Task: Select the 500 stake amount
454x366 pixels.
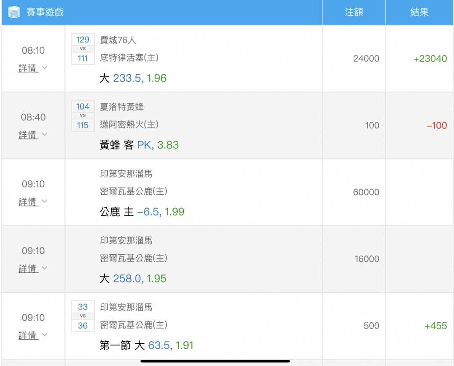Action: pos(372,326)
